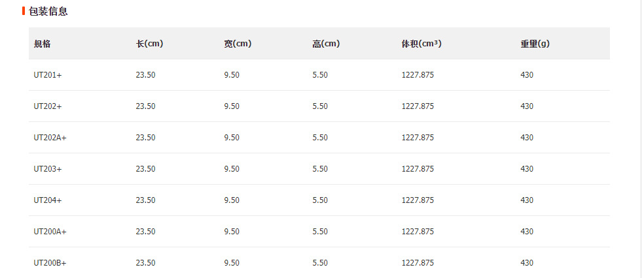The height and width of the screenshot is (278, 642).
Task: Click the length value for UT201+
Action: (x=145, y=75)
